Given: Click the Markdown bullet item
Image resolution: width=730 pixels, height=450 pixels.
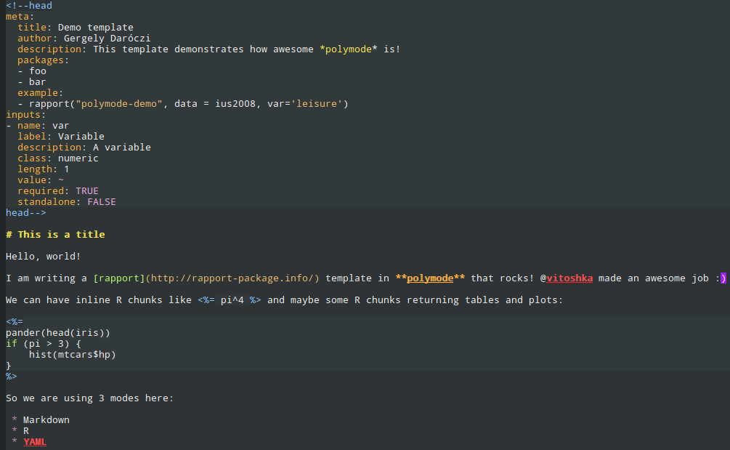Looking at the screenshot, I should [x=46, y=420].
